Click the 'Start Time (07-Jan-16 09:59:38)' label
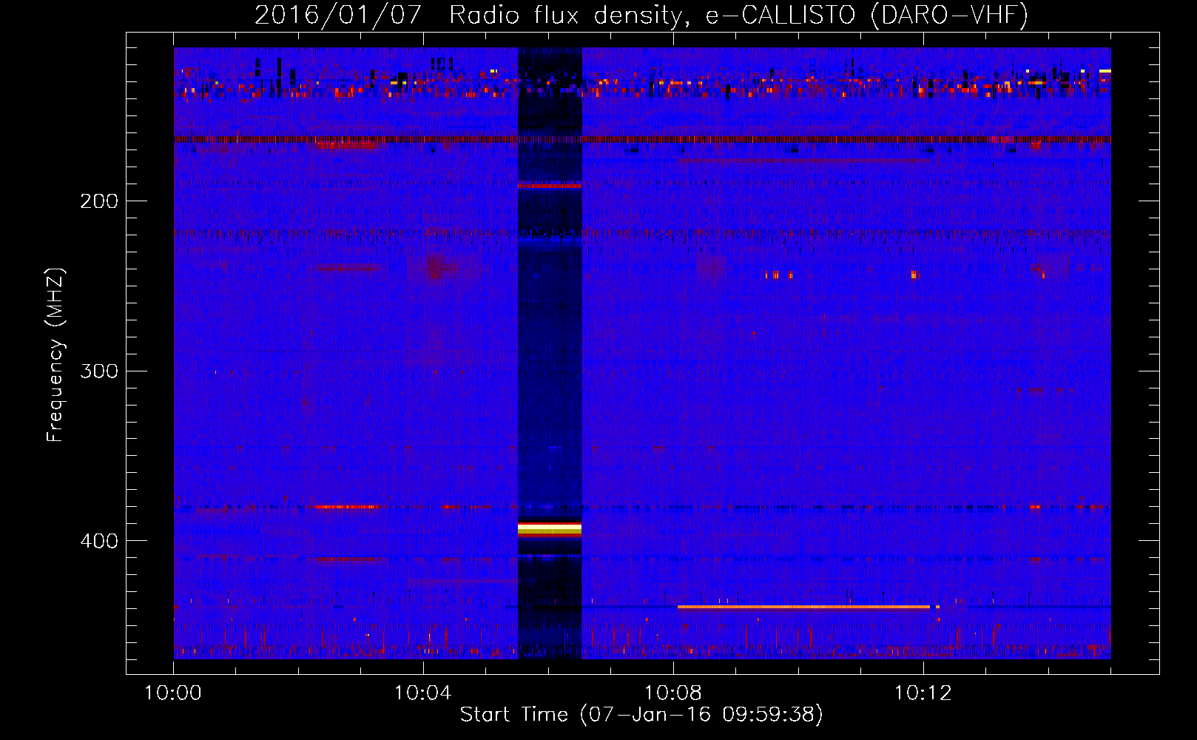This screenshot has width=1197, height=740. 641,715
